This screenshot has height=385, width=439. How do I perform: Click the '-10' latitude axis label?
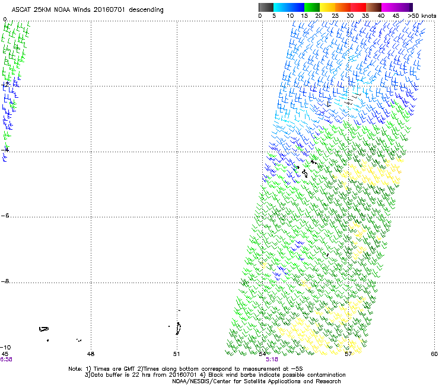pyautogui.click(x=5, y=347)
